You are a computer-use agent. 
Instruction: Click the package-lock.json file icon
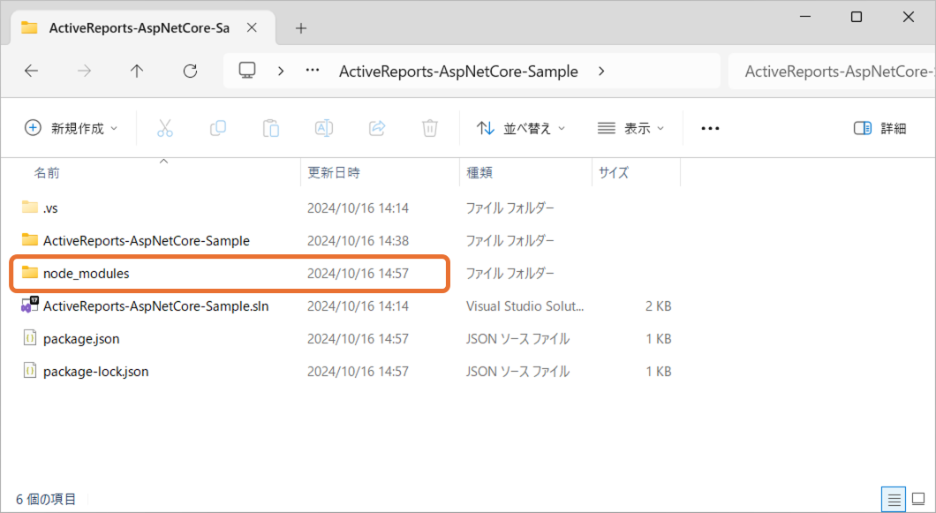(x=29, y=371)
